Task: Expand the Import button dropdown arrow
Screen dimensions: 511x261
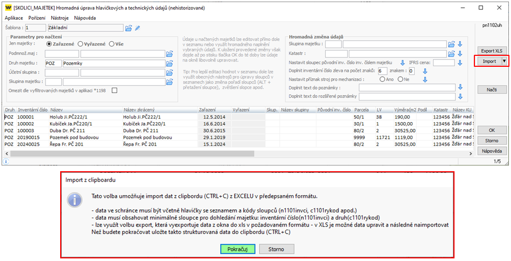Action: pyautogui.click(x=504, y=61)
